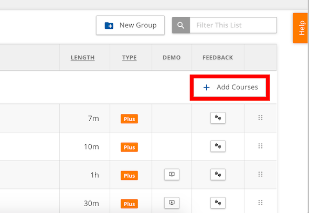Sort the list by Type column
Screen dimensions: 309x213
pyautogui.click(x=129, y=58)
